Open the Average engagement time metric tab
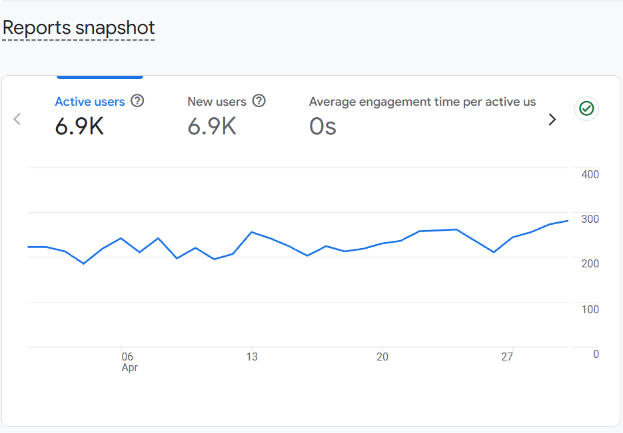623x433 pixels. (x=422, y=102)
